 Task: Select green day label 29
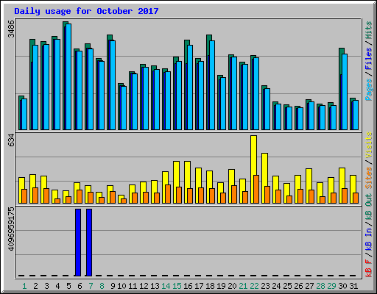tap(331, 286)
